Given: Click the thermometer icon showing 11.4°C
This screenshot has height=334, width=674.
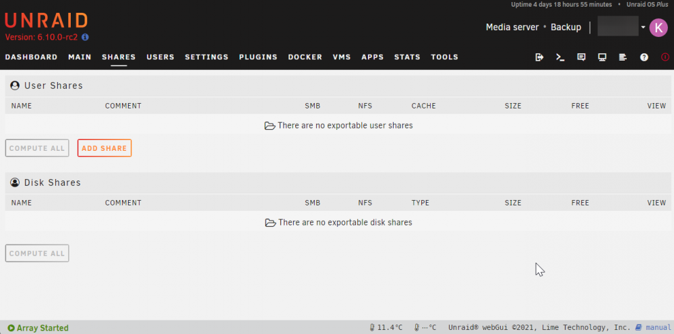Looking at the screenshot, I should click(x=372, y=327).
